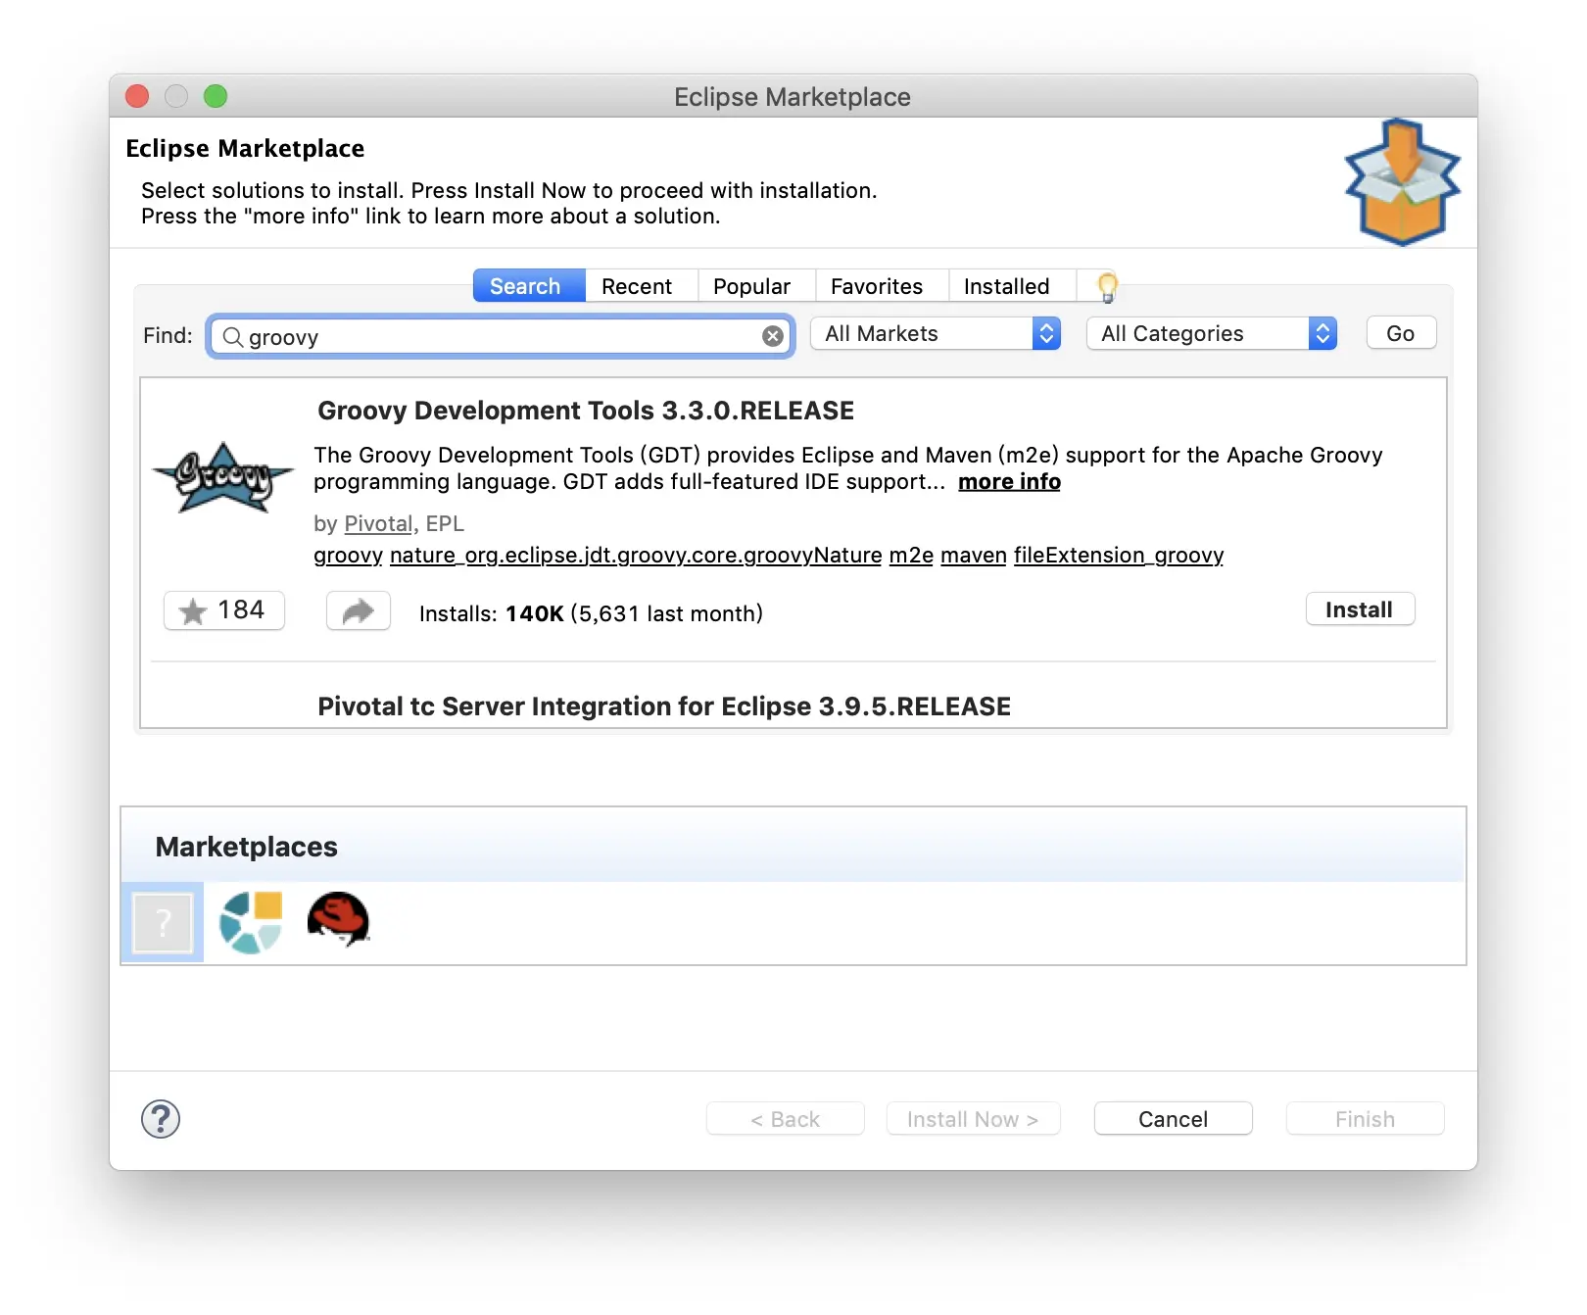1587x1315 pixels.
Task: Cancel the marketplace dialog
Action: [1173, 1119]
